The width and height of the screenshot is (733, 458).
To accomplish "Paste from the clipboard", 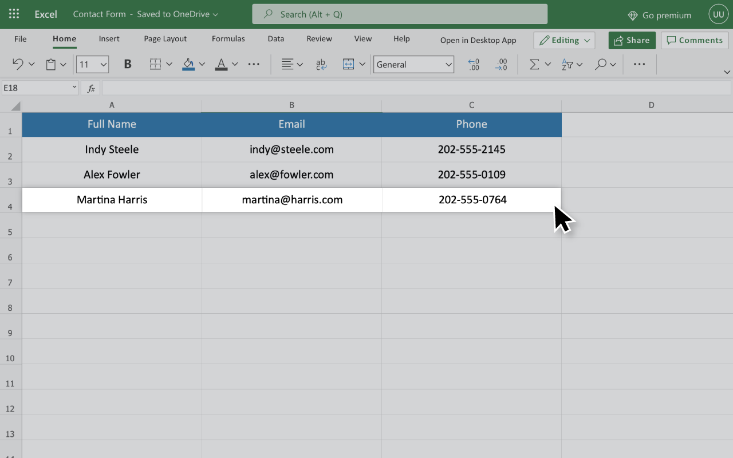I will [x=52, y=64].
